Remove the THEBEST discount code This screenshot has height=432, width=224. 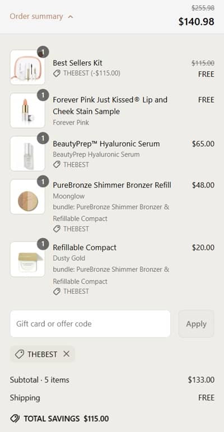click(66, 354)
